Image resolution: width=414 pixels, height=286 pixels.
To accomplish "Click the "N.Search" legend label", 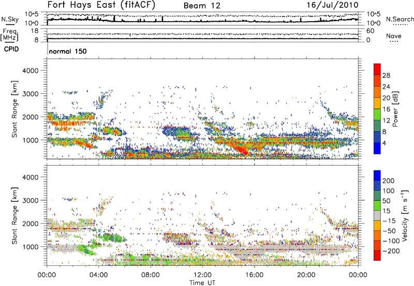I will pos(400,19).
